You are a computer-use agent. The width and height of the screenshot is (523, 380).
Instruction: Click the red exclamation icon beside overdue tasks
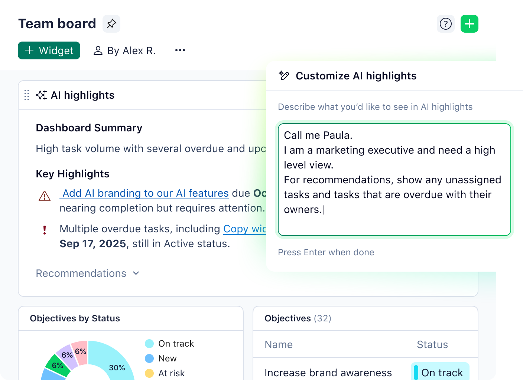[x=45, y=230]
